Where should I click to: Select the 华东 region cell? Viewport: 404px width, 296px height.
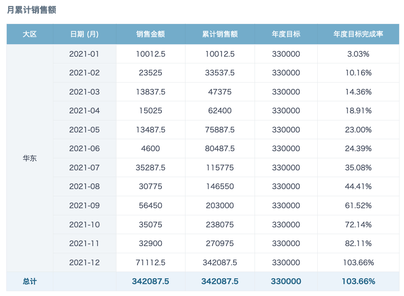30,158
